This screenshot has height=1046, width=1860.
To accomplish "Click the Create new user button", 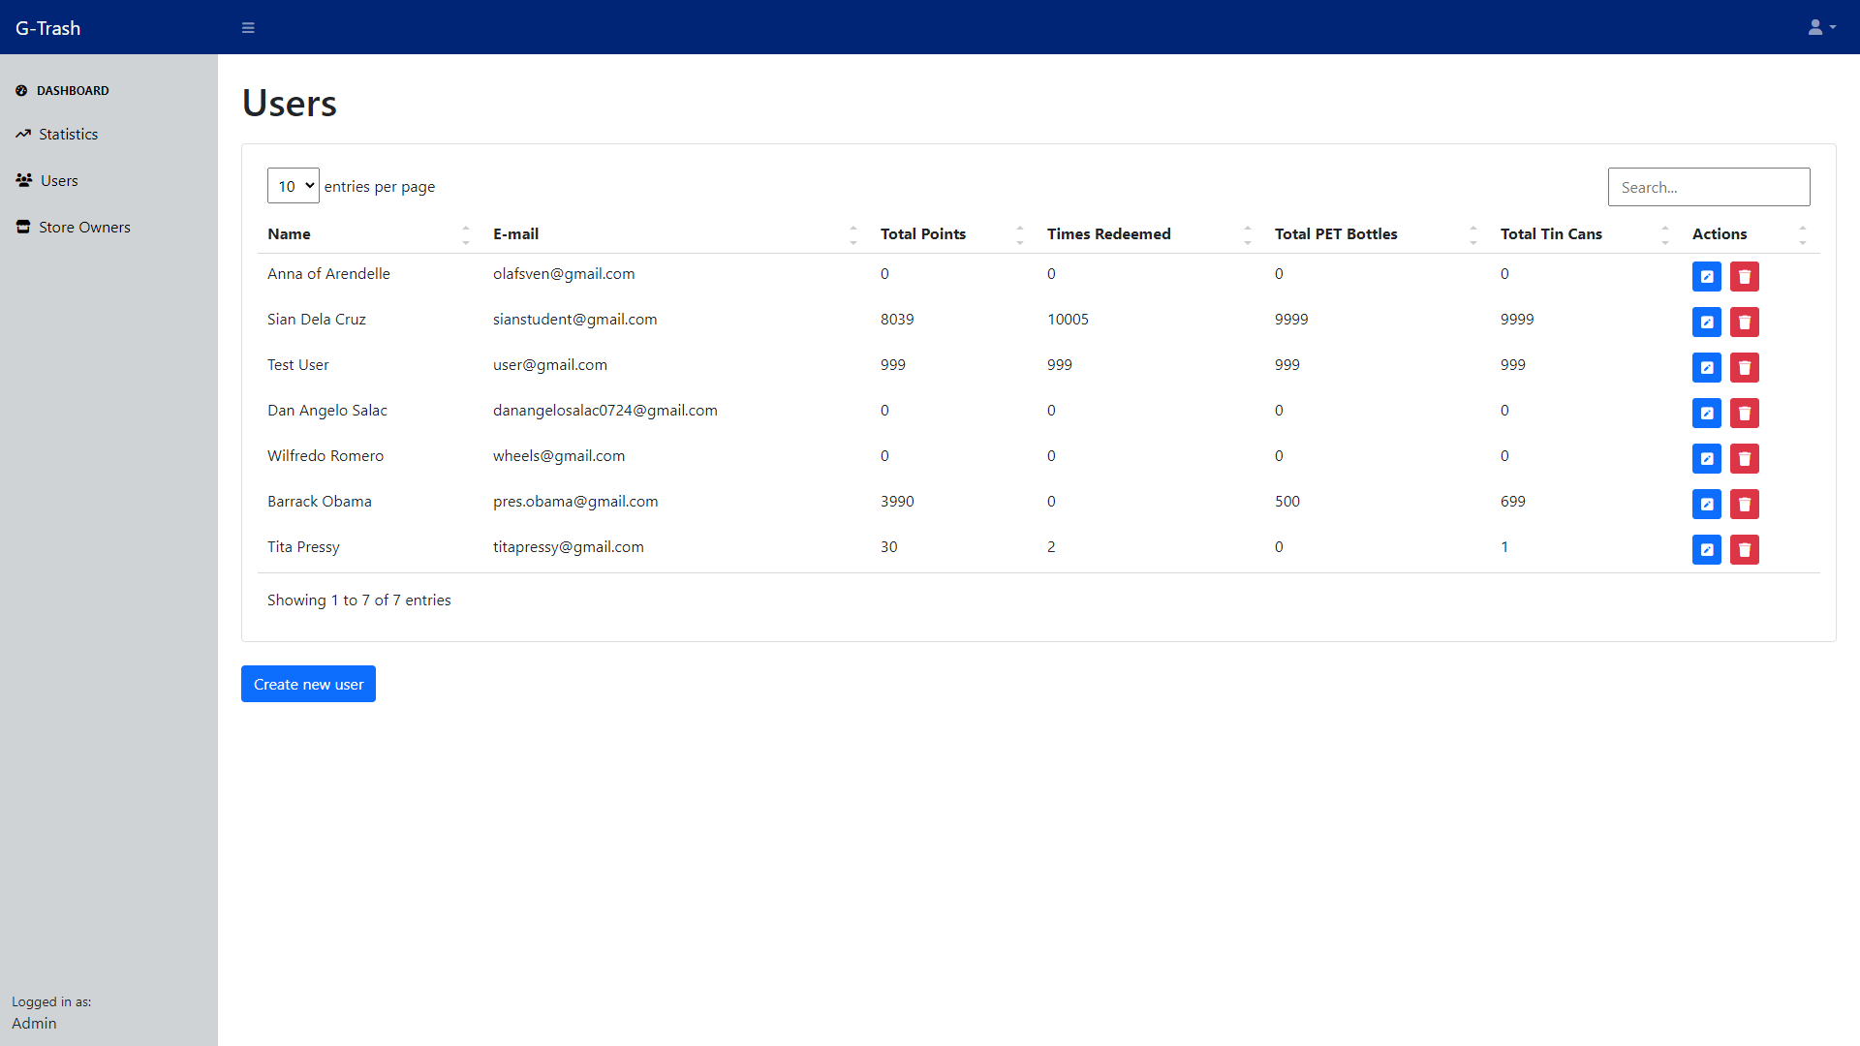I will pos(308,684).
